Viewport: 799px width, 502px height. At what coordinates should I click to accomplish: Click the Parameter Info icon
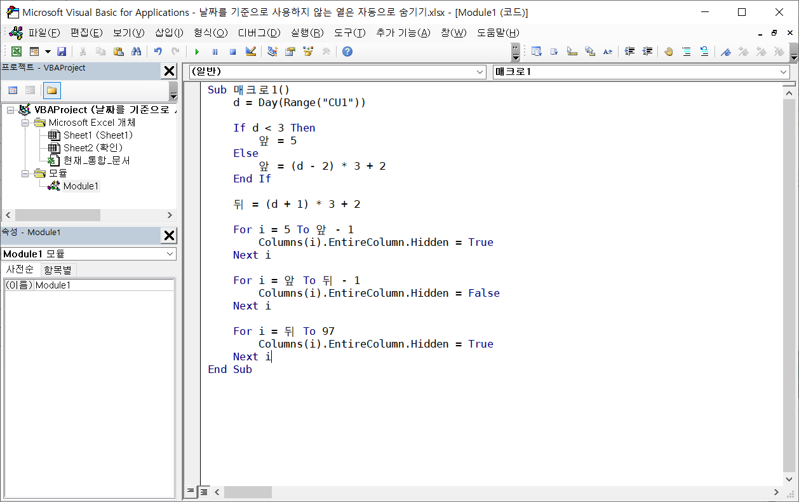click(589, 51)
